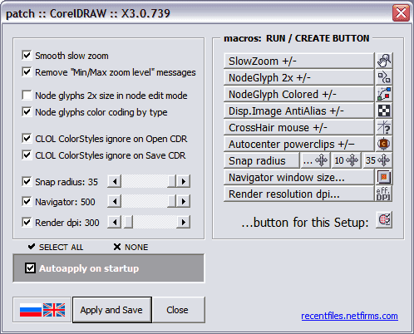414x334 pixels.
Task: Click the Snap radius slider thumb
Action: (172, 181)
